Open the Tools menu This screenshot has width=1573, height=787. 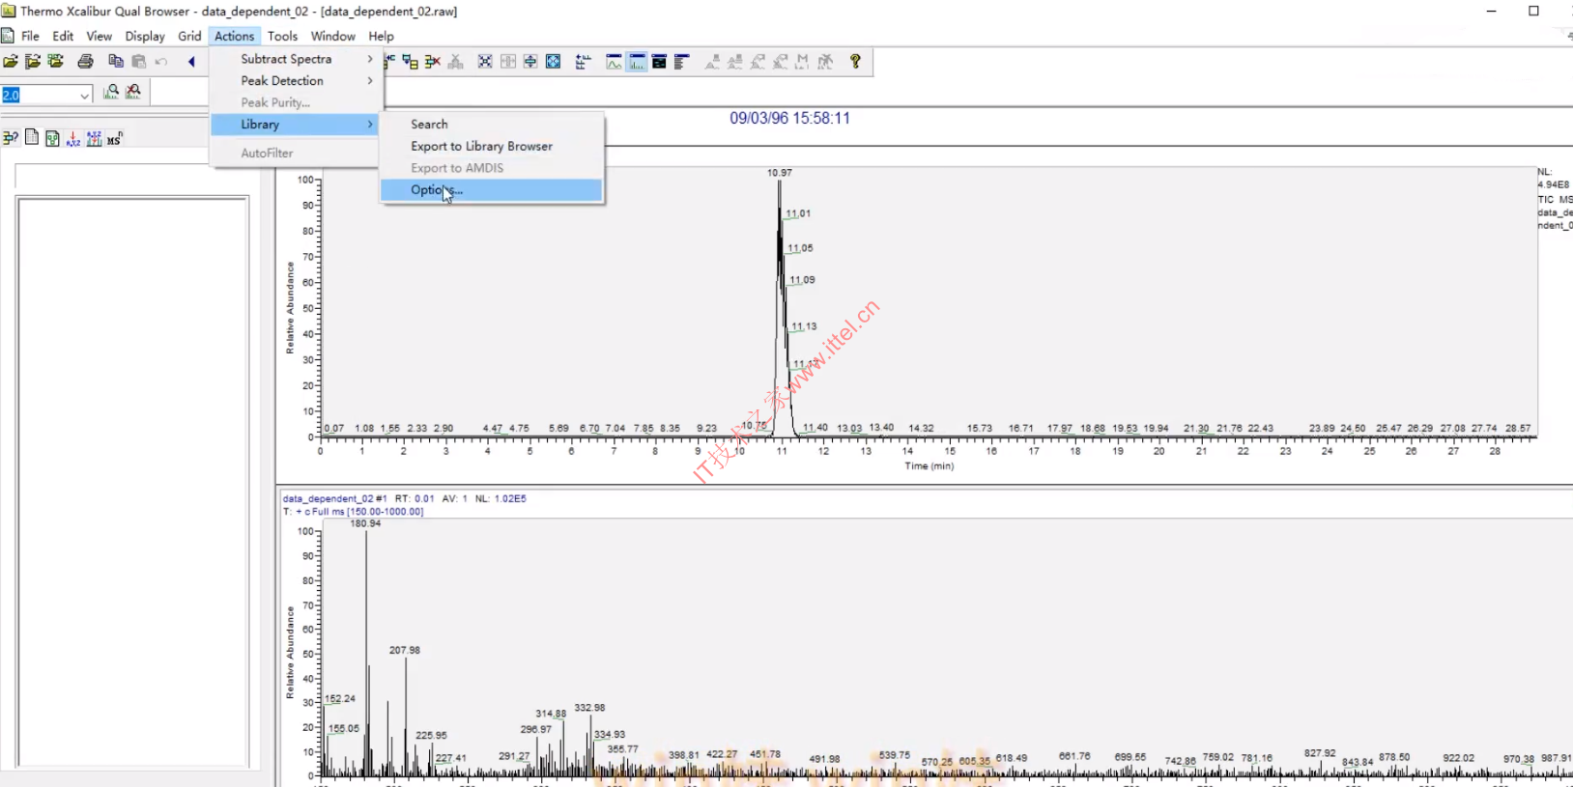coord(282,36)
